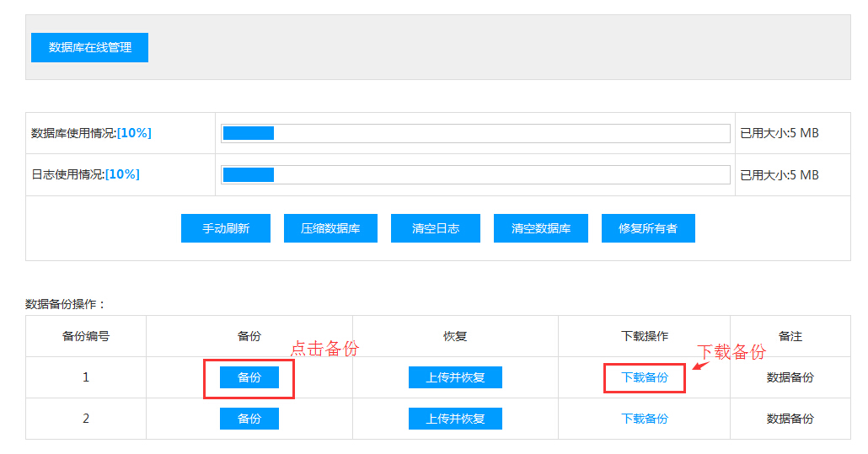The image size is (868, 454).
Task: Click 备份 button for backup number 1
Action: 249,377
